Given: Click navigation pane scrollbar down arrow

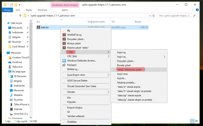Looking at the screenshot, I should point(31,117).
